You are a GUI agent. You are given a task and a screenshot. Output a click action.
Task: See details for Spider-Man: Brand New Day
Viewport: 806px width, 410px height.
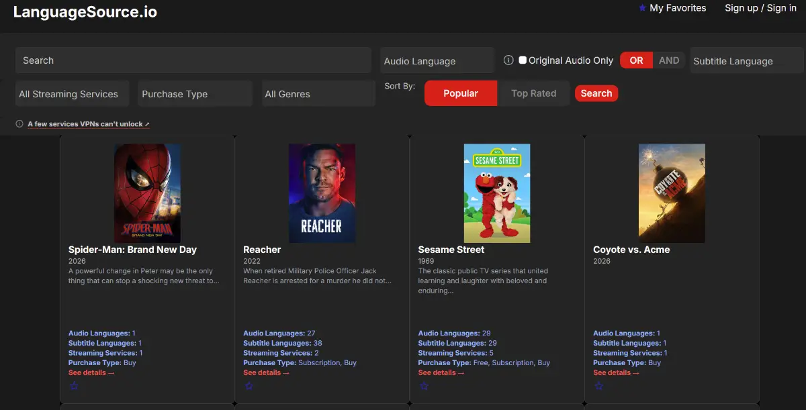(91, 372)
